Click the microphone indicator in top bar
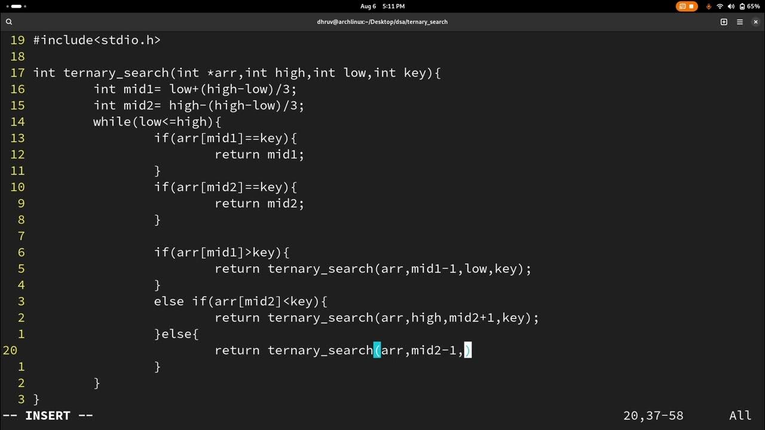765x430 pixels. pos(709,6)
